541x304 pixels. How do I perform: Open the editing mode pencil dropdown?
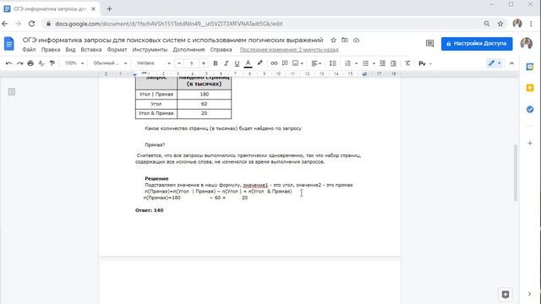click(x=495, y=63)
